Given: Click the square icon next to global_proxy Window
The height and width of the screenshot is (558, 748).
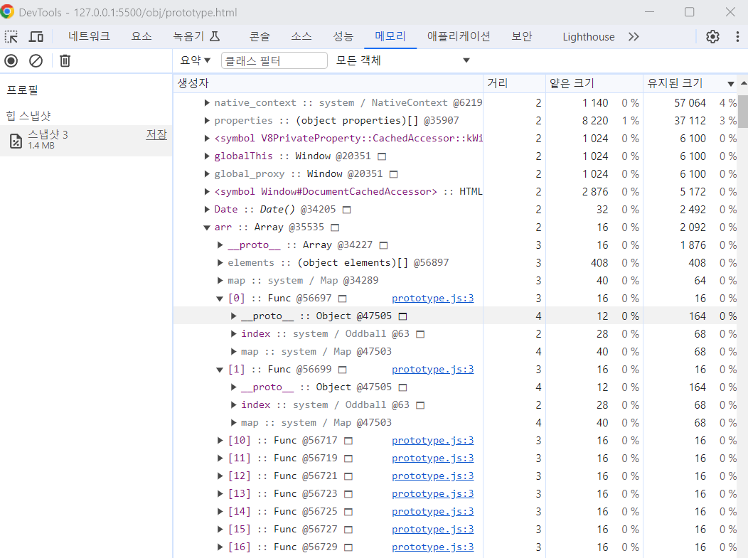Looking at the screenshot, I should (394, 174).
